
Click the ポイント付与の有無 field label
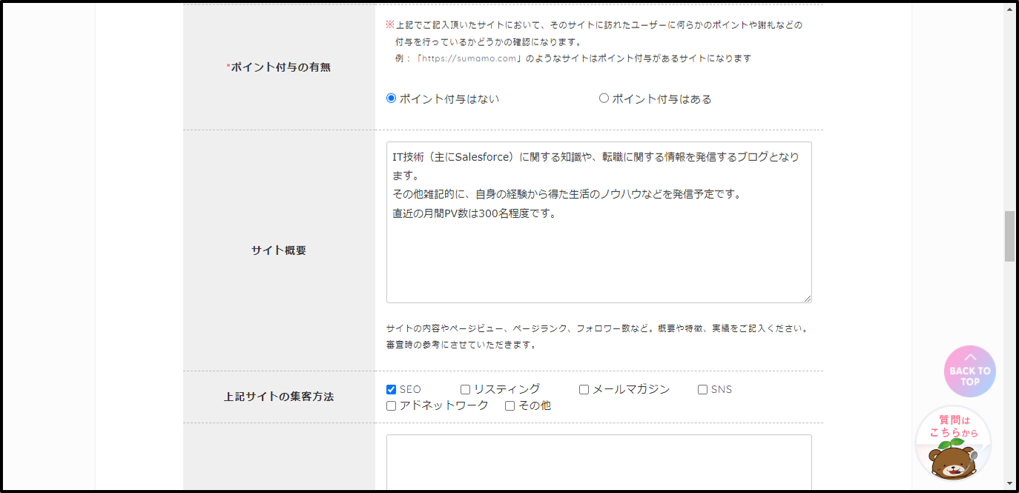click(280, 67)
